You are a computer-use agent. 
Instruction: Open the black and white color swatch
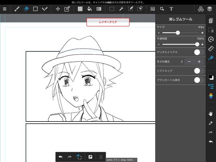coord(211,77)
